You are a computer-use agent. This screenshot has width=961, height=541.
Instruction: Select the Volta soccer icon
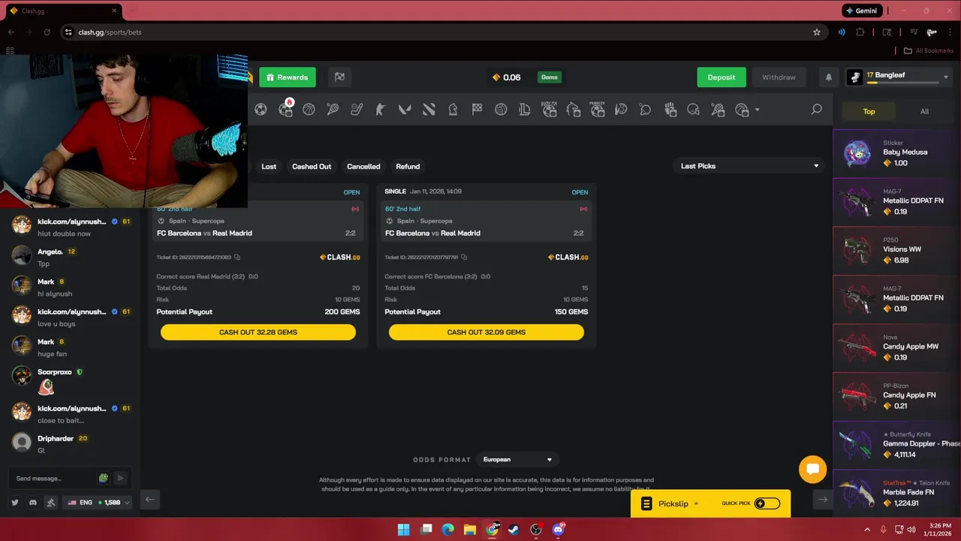[x=549, y=110]
